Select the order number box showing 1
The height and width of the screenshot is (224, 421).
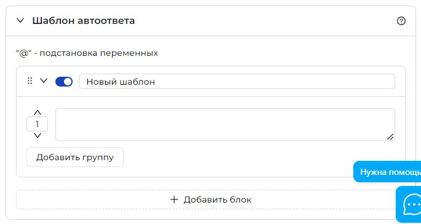pyautogui.click(x=38, y=124)
